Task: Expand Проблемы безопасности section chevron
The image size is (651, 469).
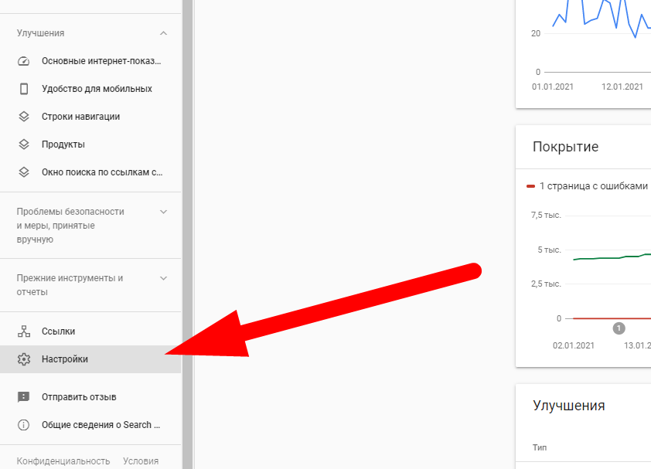Action: 164,212
